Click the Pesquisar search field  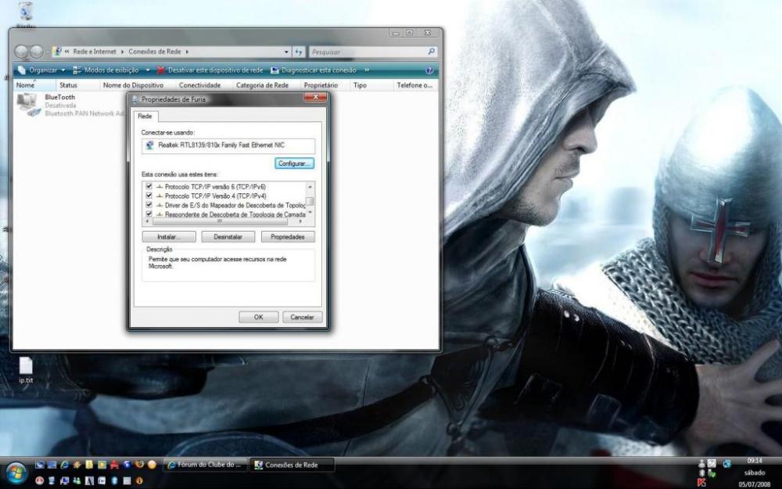[x=368, y=52]
